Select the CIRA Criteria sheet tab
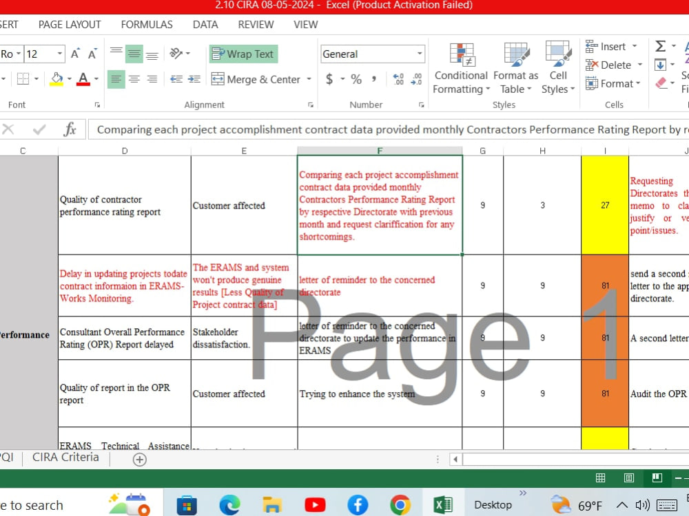The width and height of the screenshot is (689, 516). (x=65, y=458)
